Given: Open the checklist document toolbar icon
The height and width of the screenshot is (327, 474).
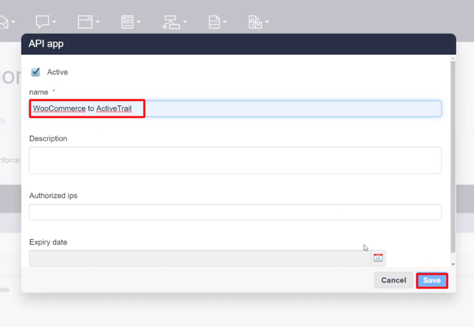Looking at the screenshot, I should pos(214,22).
